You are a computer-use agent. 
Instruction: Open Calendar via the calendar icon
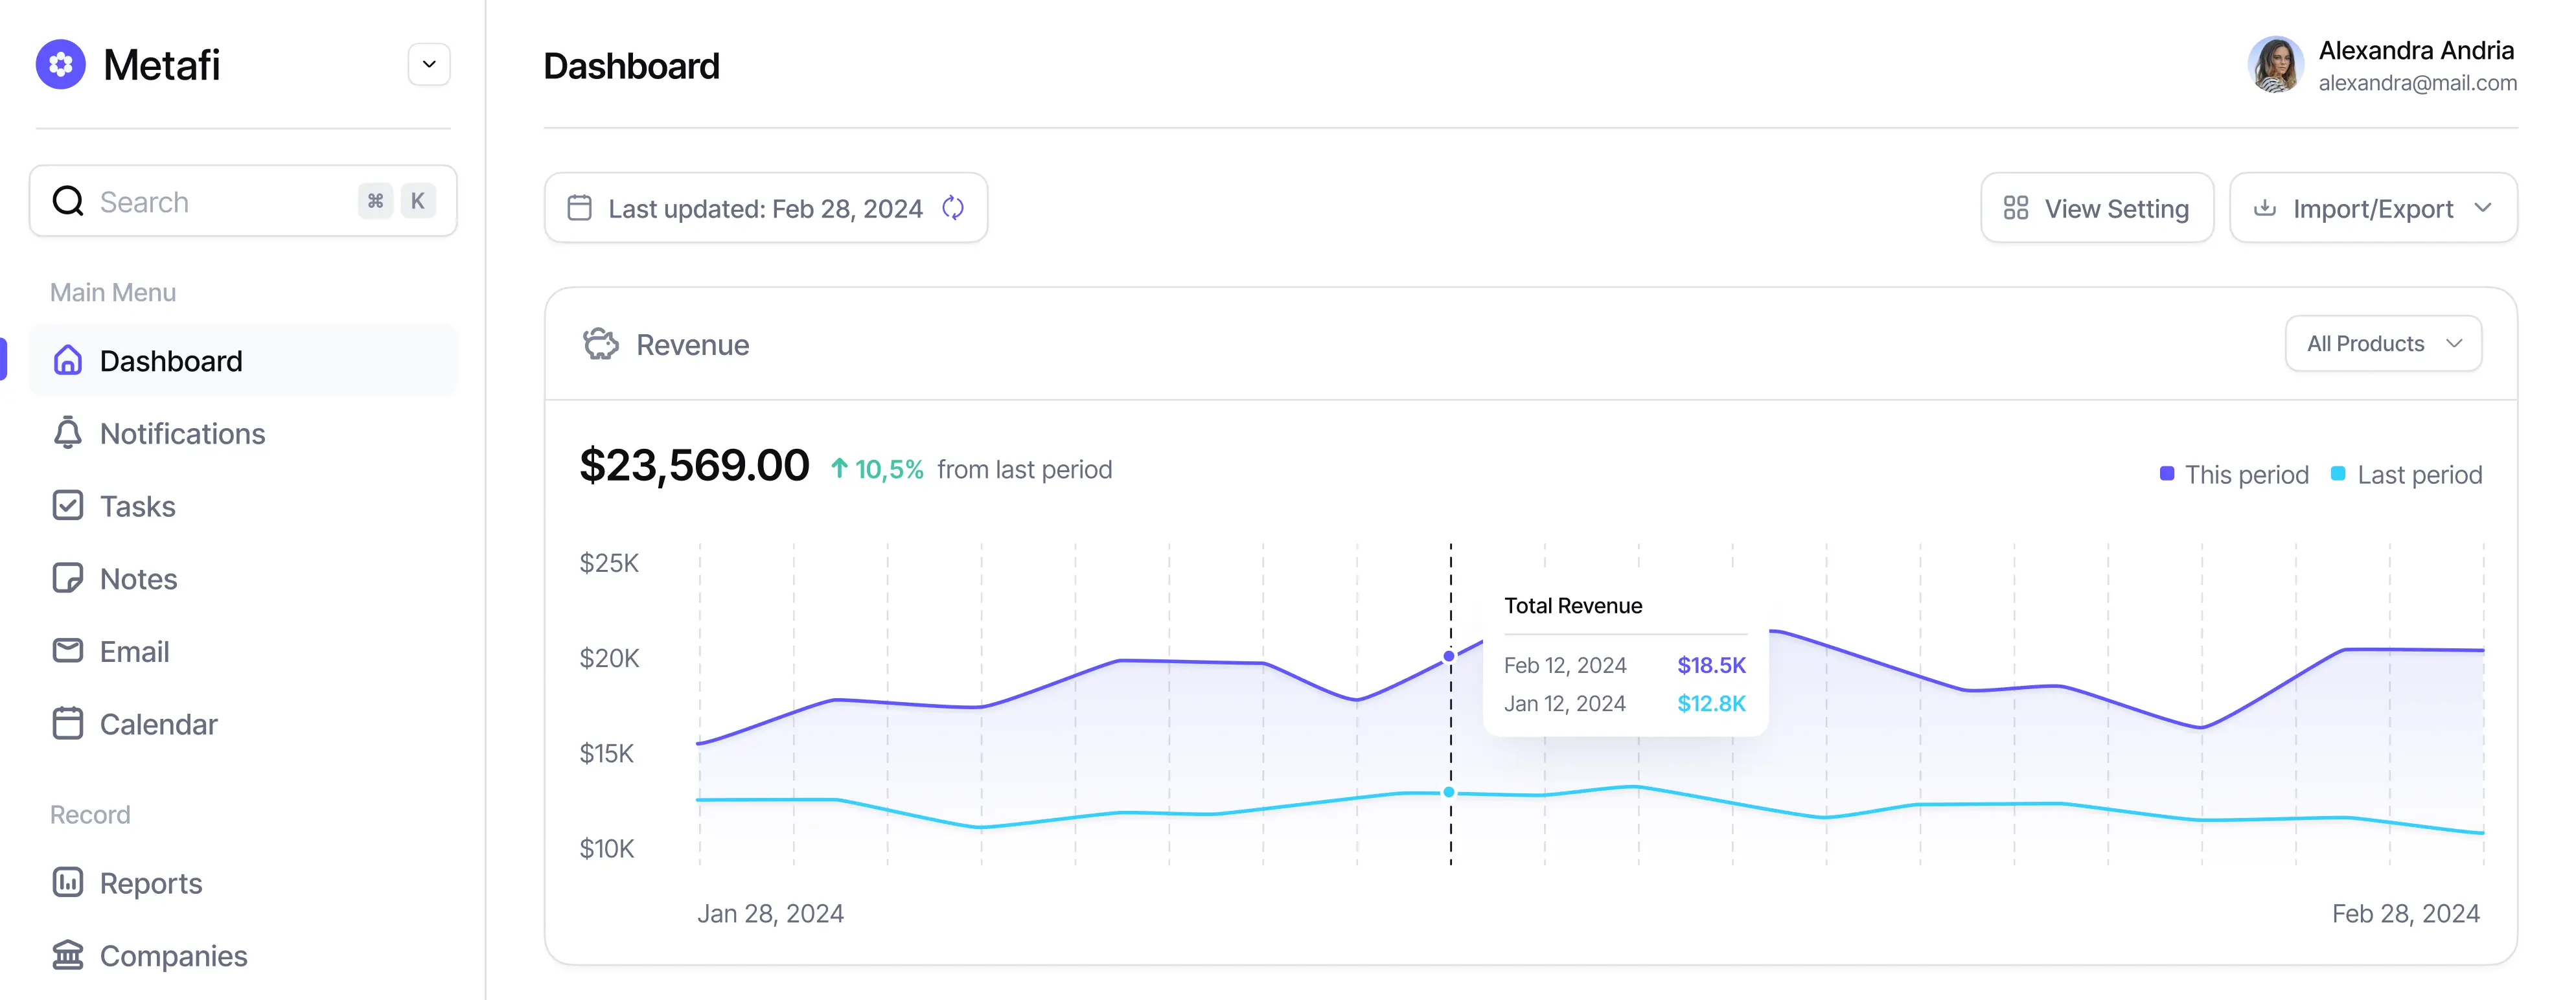tap(67, 723)
